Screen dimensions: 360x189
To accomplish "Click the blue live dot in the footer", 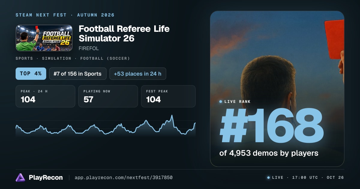I will tap(268, 178).
